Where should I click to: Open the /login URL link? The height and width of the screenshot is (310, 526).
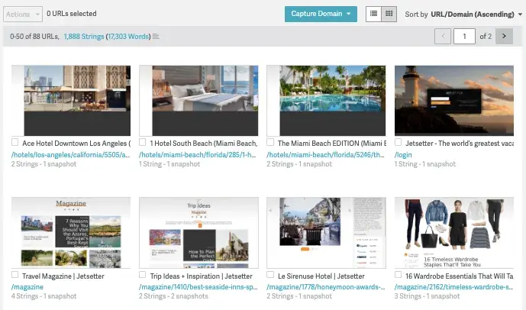point(403,155)
